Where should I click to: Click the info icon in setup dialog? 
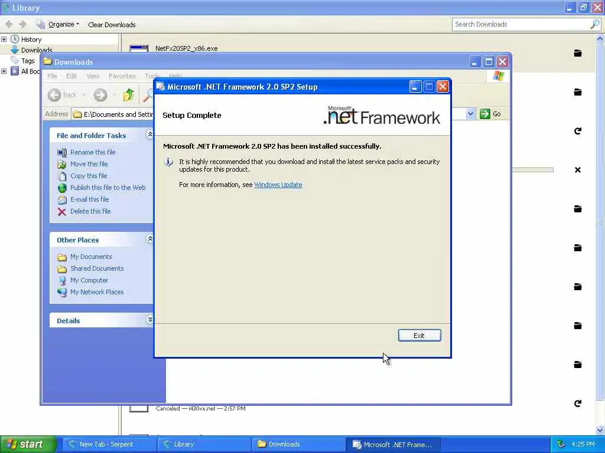tap(168, 162)
